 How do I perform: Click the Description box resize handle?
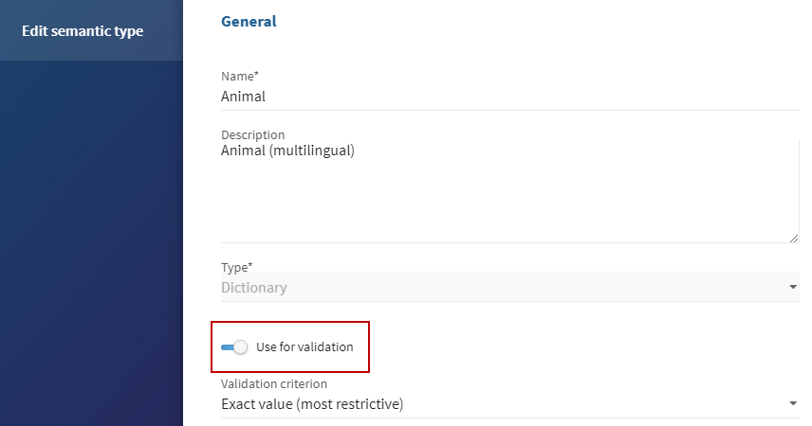[794, 238]
